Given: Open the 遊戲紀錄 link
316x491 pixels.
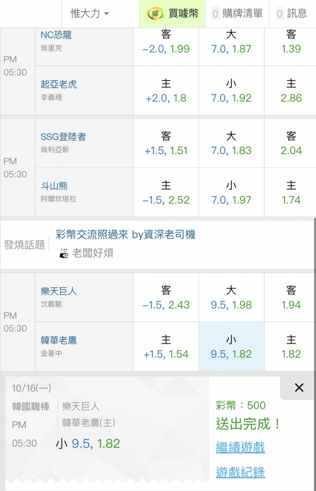Looking at the screenshot, I should click(241, 473).
